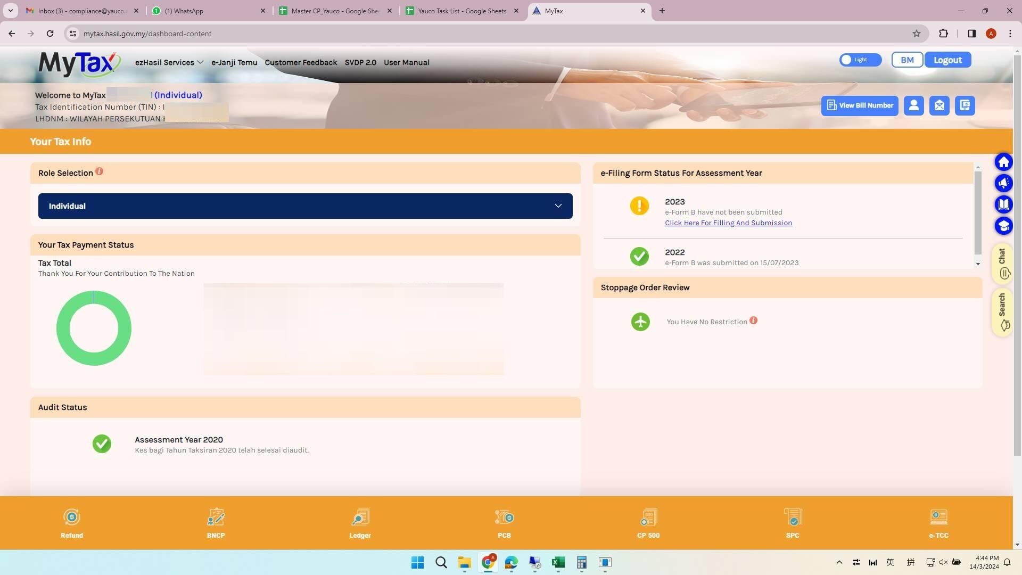The image size is (1022, 575).
Task: Expand the Individual role dropdown
Action: pos(306,206)
